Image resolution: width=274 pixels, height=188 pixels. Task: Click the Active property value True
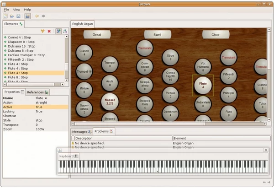[39, 107]
